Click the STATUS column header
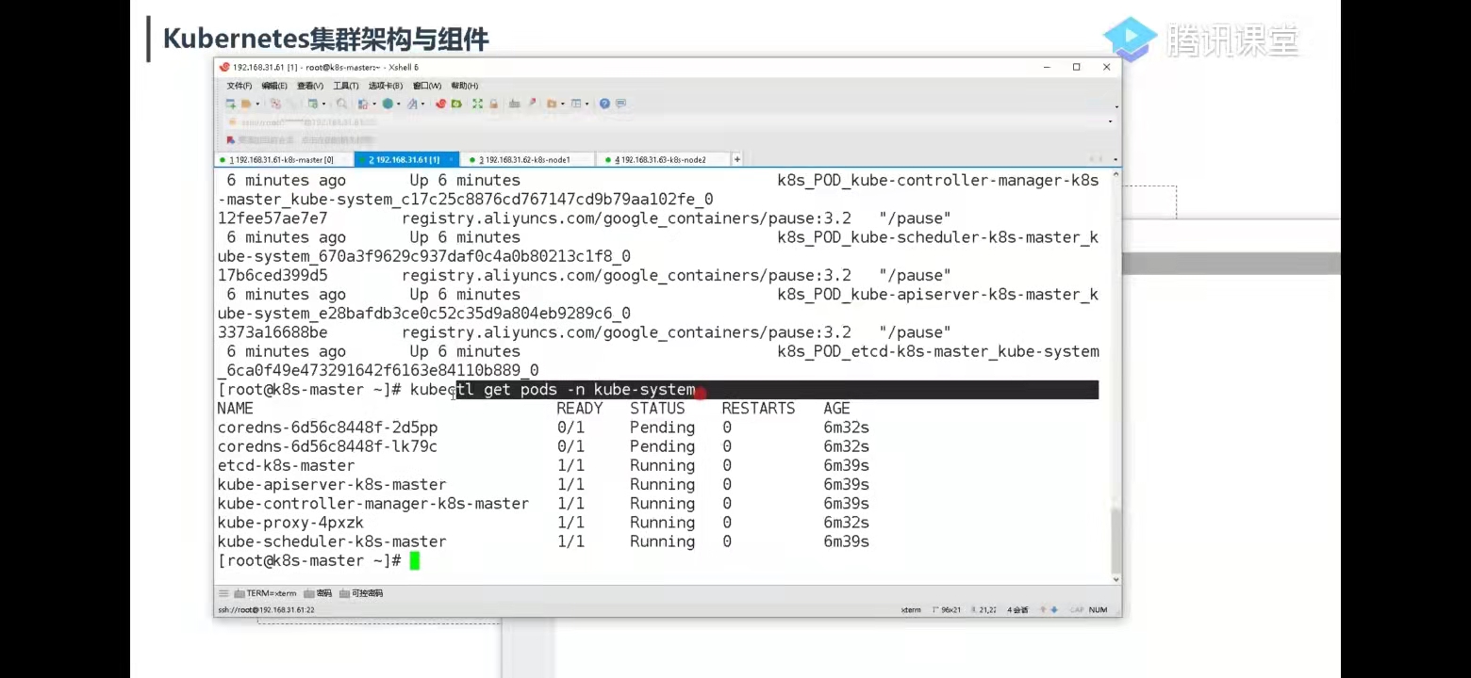Screen dimensions: 1471x678 pos(658,409)
